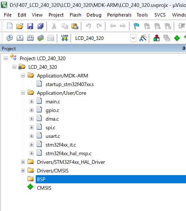The width and height of the screenshot is (186, 211).
Task: Expand gpio.c dependencies
Action: pyautogui.click(x=32, y=110)
